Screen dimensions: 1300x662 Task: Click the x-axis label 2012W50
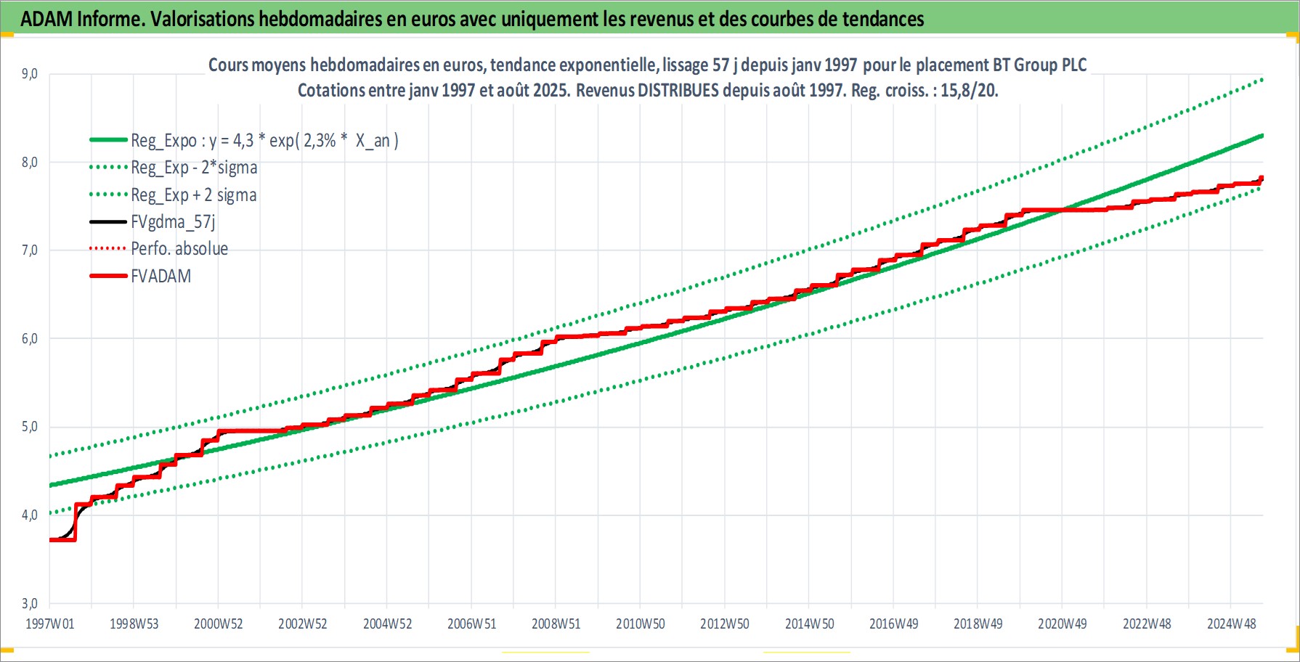pos(725,624)
